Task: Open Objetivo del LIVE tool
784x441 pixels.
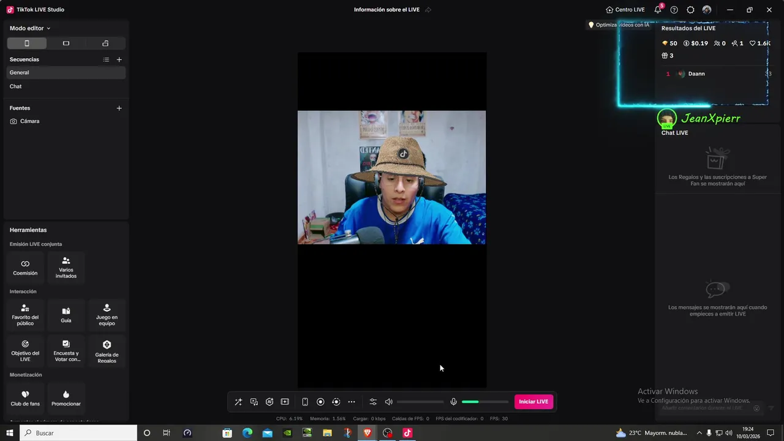Action: pyautogui.click(x=25, y=351)
